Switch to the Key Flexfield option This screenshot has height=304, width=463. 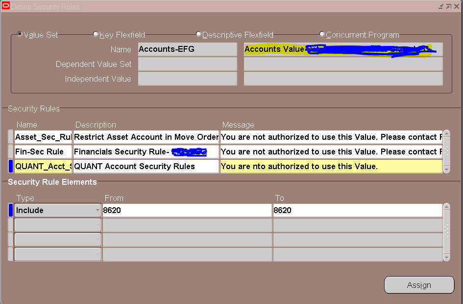(96, 34)
